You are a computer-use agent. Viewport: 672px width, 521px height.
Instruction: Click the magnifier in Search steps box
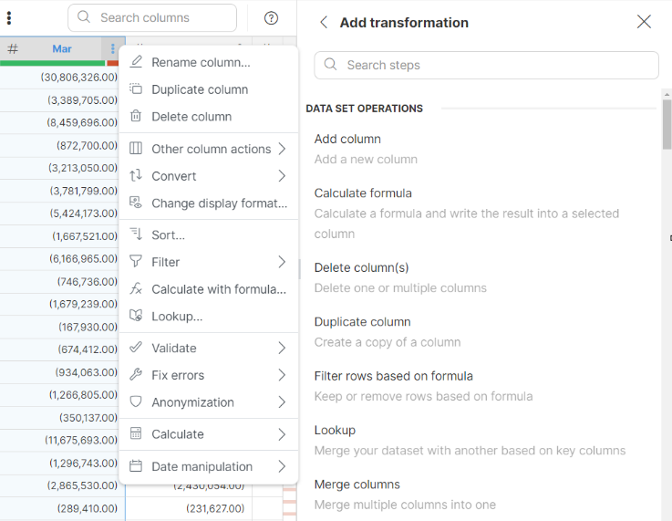330,64
